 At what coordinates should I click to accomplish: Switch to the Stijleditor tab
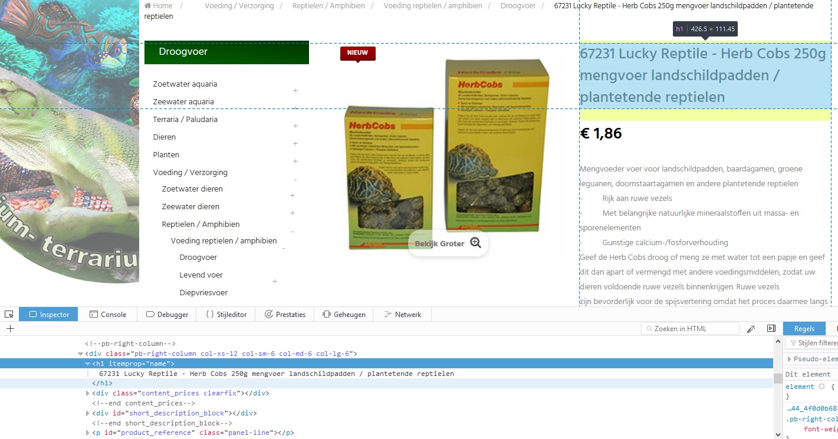[x=226, y=315]
